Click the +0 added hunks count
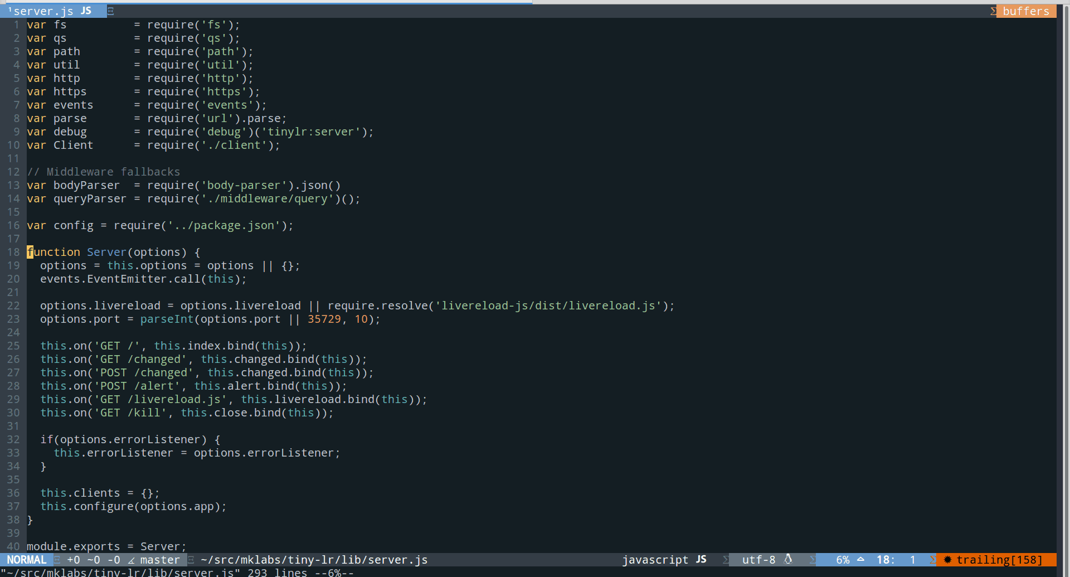This screenshot has width=1070, height=577. (74, 560)
